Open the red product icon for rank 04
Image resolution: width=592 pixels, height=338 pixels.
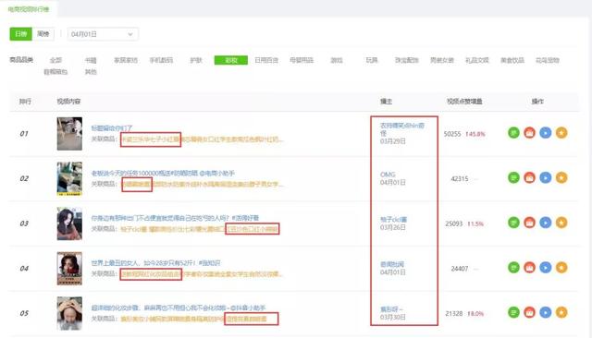pyautogui.click(x=529, y=268)
